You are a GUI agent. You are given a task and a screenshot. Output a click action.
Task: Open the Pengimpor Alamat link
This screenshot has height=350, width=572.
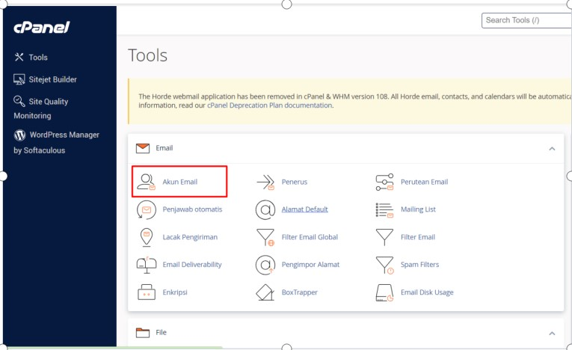click(x=310, y=265)
